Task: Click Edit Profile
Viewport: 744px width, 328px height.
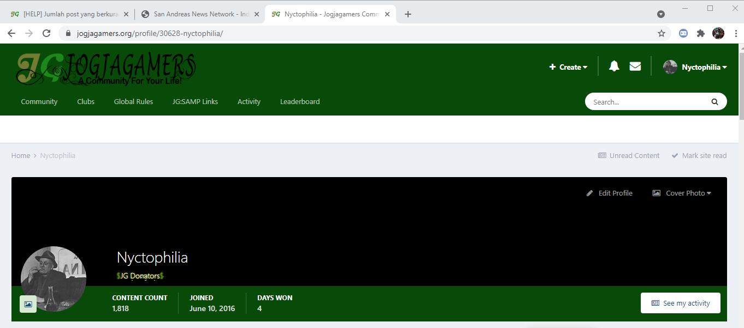Action: tap(610, 193)
